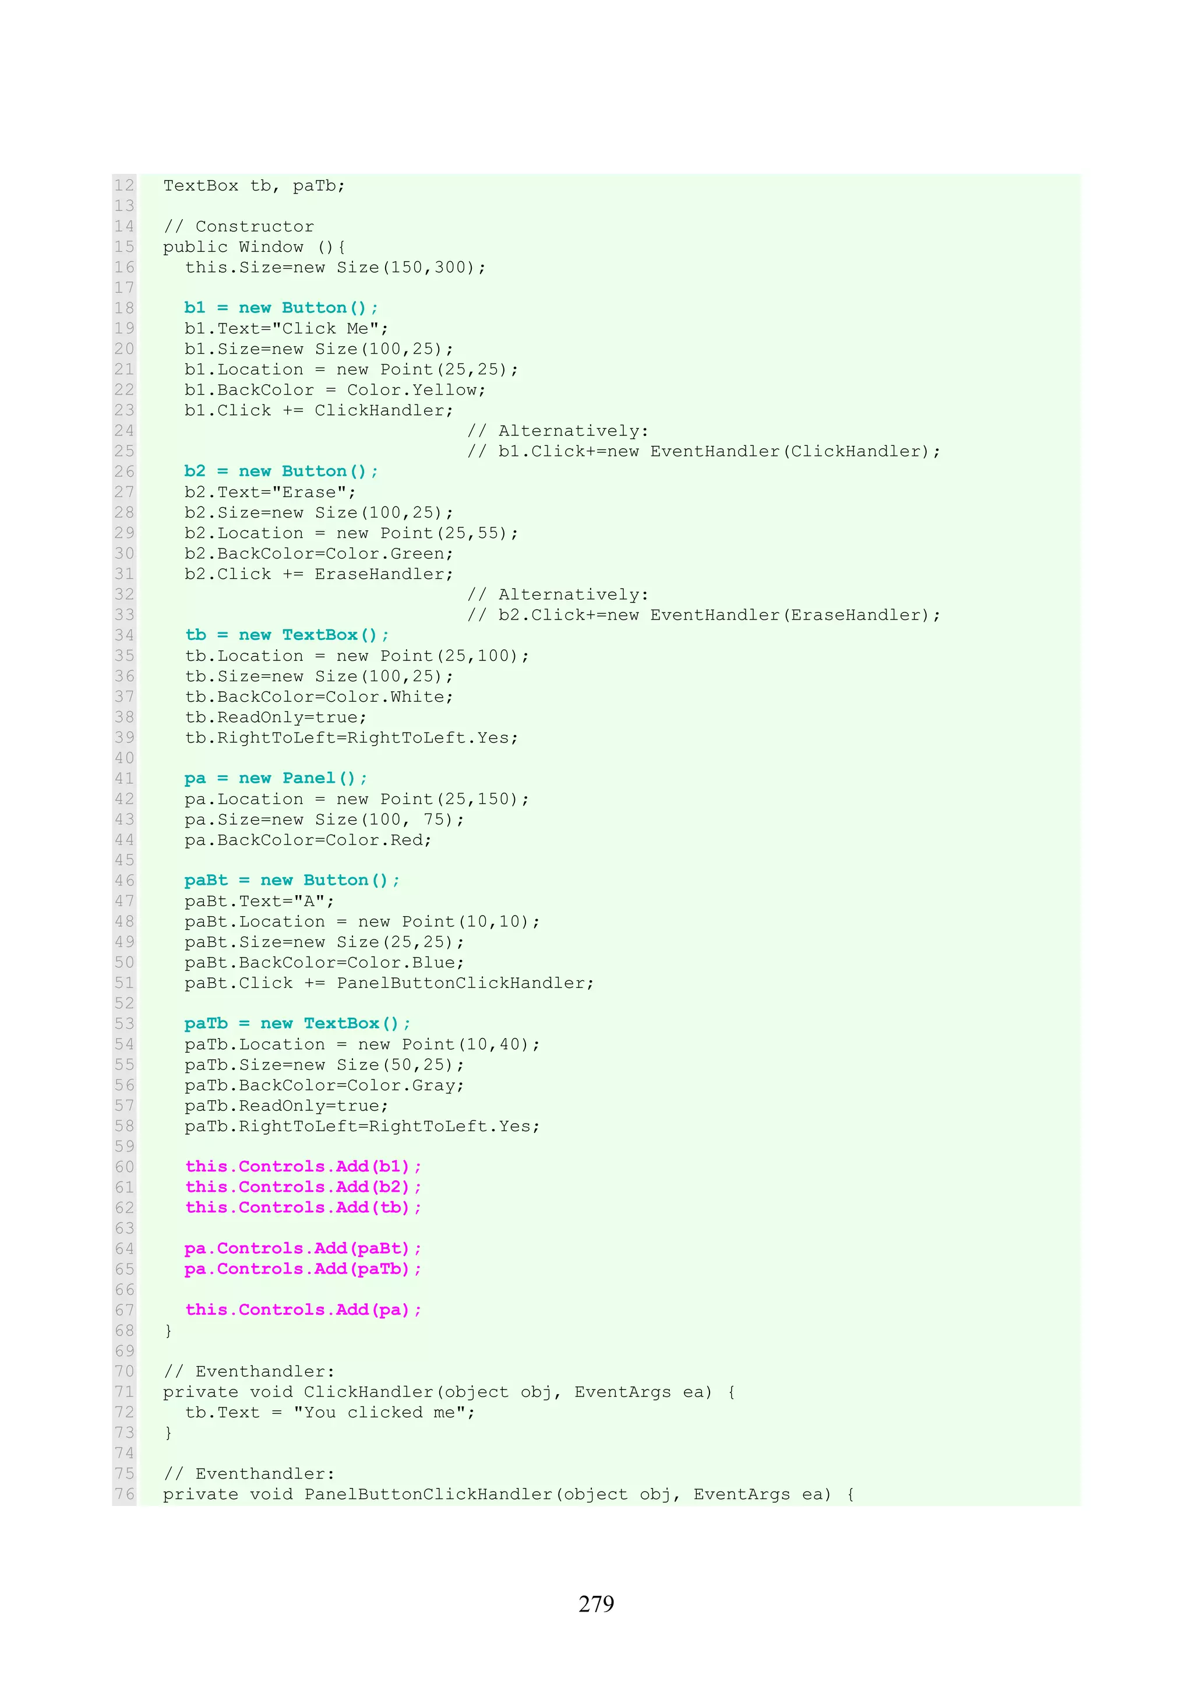Click the 'b1.Click += ClickHandler;' line

[319, 410]
